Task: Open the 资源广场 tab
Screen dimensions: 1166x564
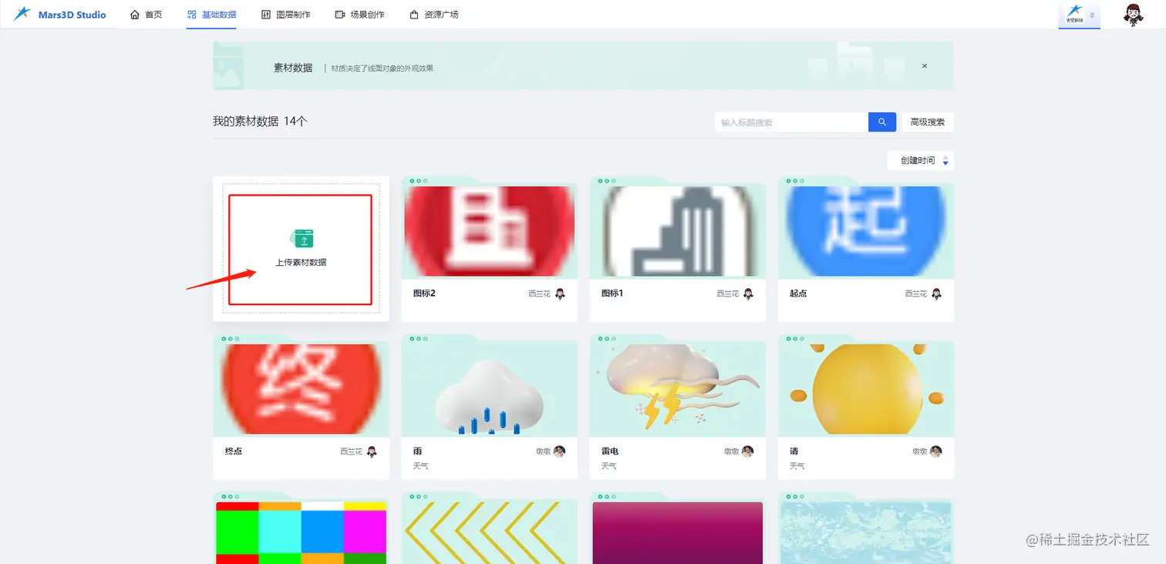Action: pos(433,15)
